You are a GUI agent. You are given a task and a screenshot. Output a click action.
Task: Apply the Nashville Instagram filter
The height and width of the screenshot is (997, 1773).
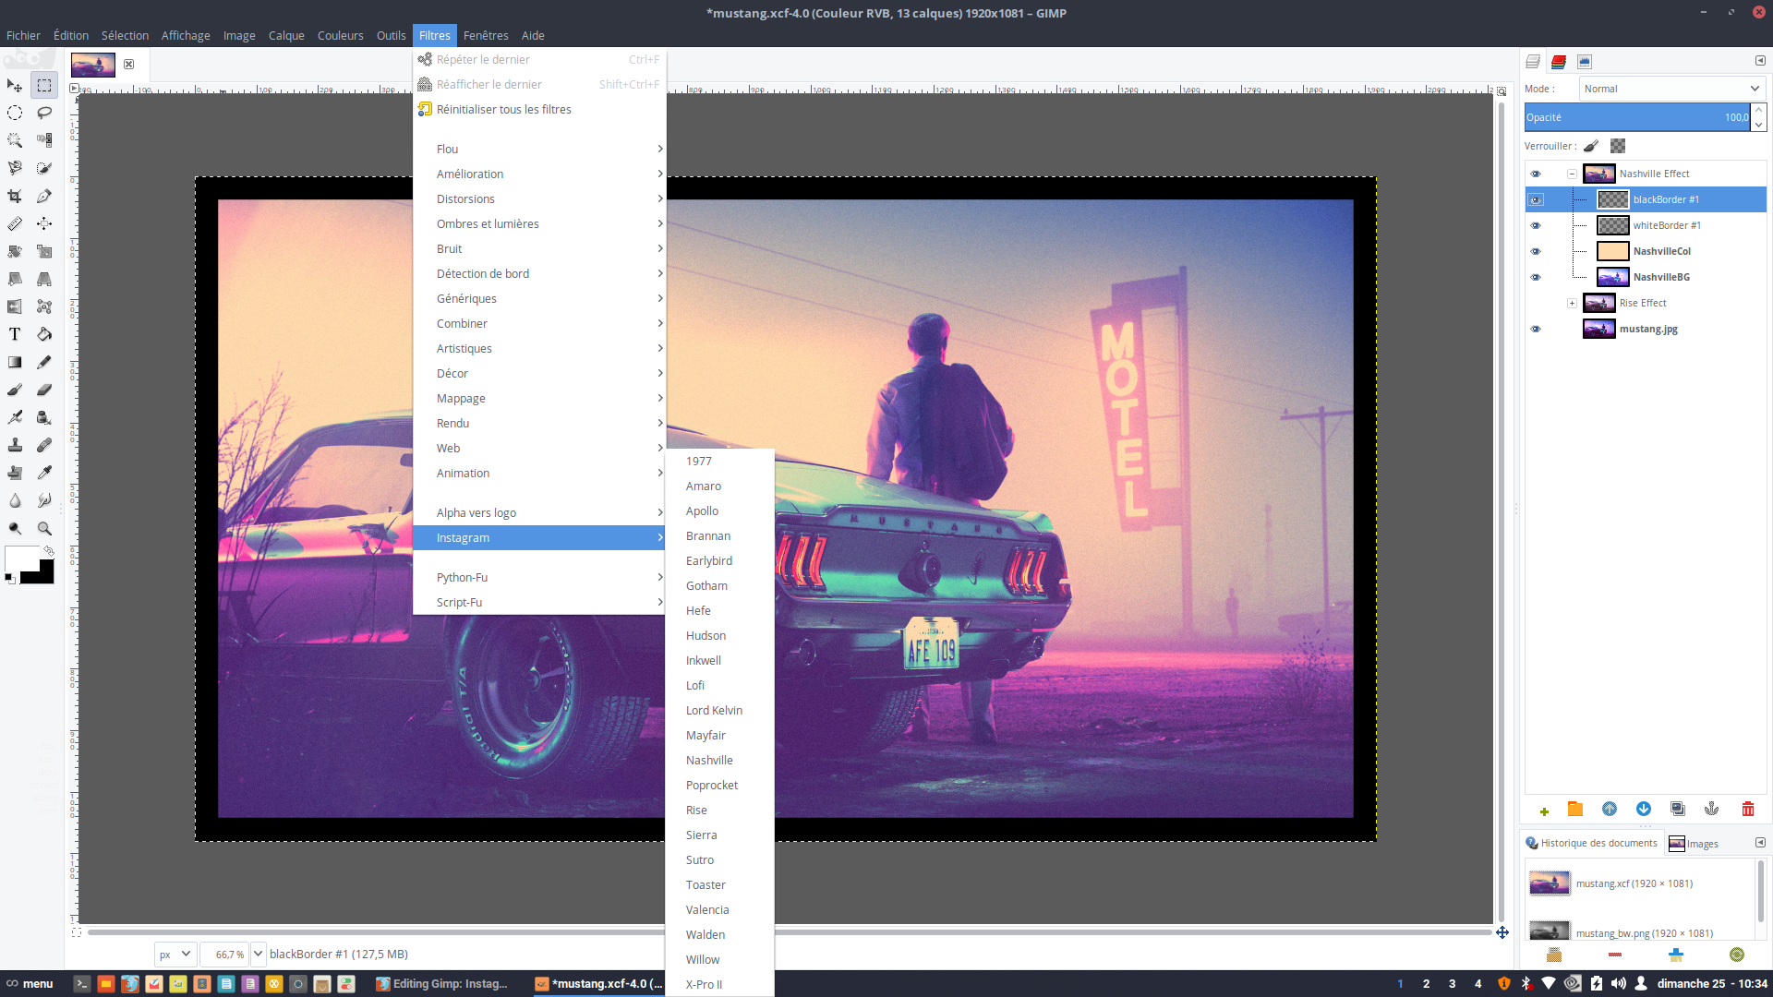tap(708, 760)
